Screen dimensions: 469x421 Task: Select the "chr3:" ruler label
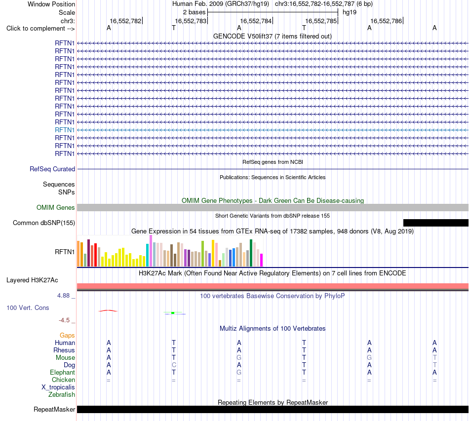(68, 21)
